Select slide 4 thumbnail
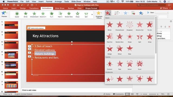The width and height of the screenshot is (173, 97). [11, 55]
